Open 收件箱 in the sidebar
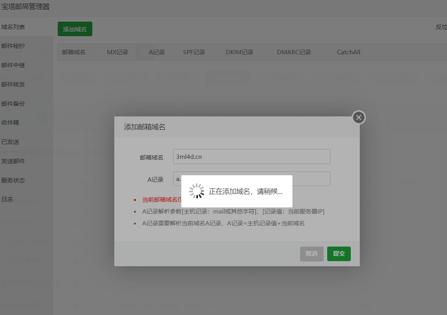The width and height of the screenshot is (447, 315). point(10,122)
